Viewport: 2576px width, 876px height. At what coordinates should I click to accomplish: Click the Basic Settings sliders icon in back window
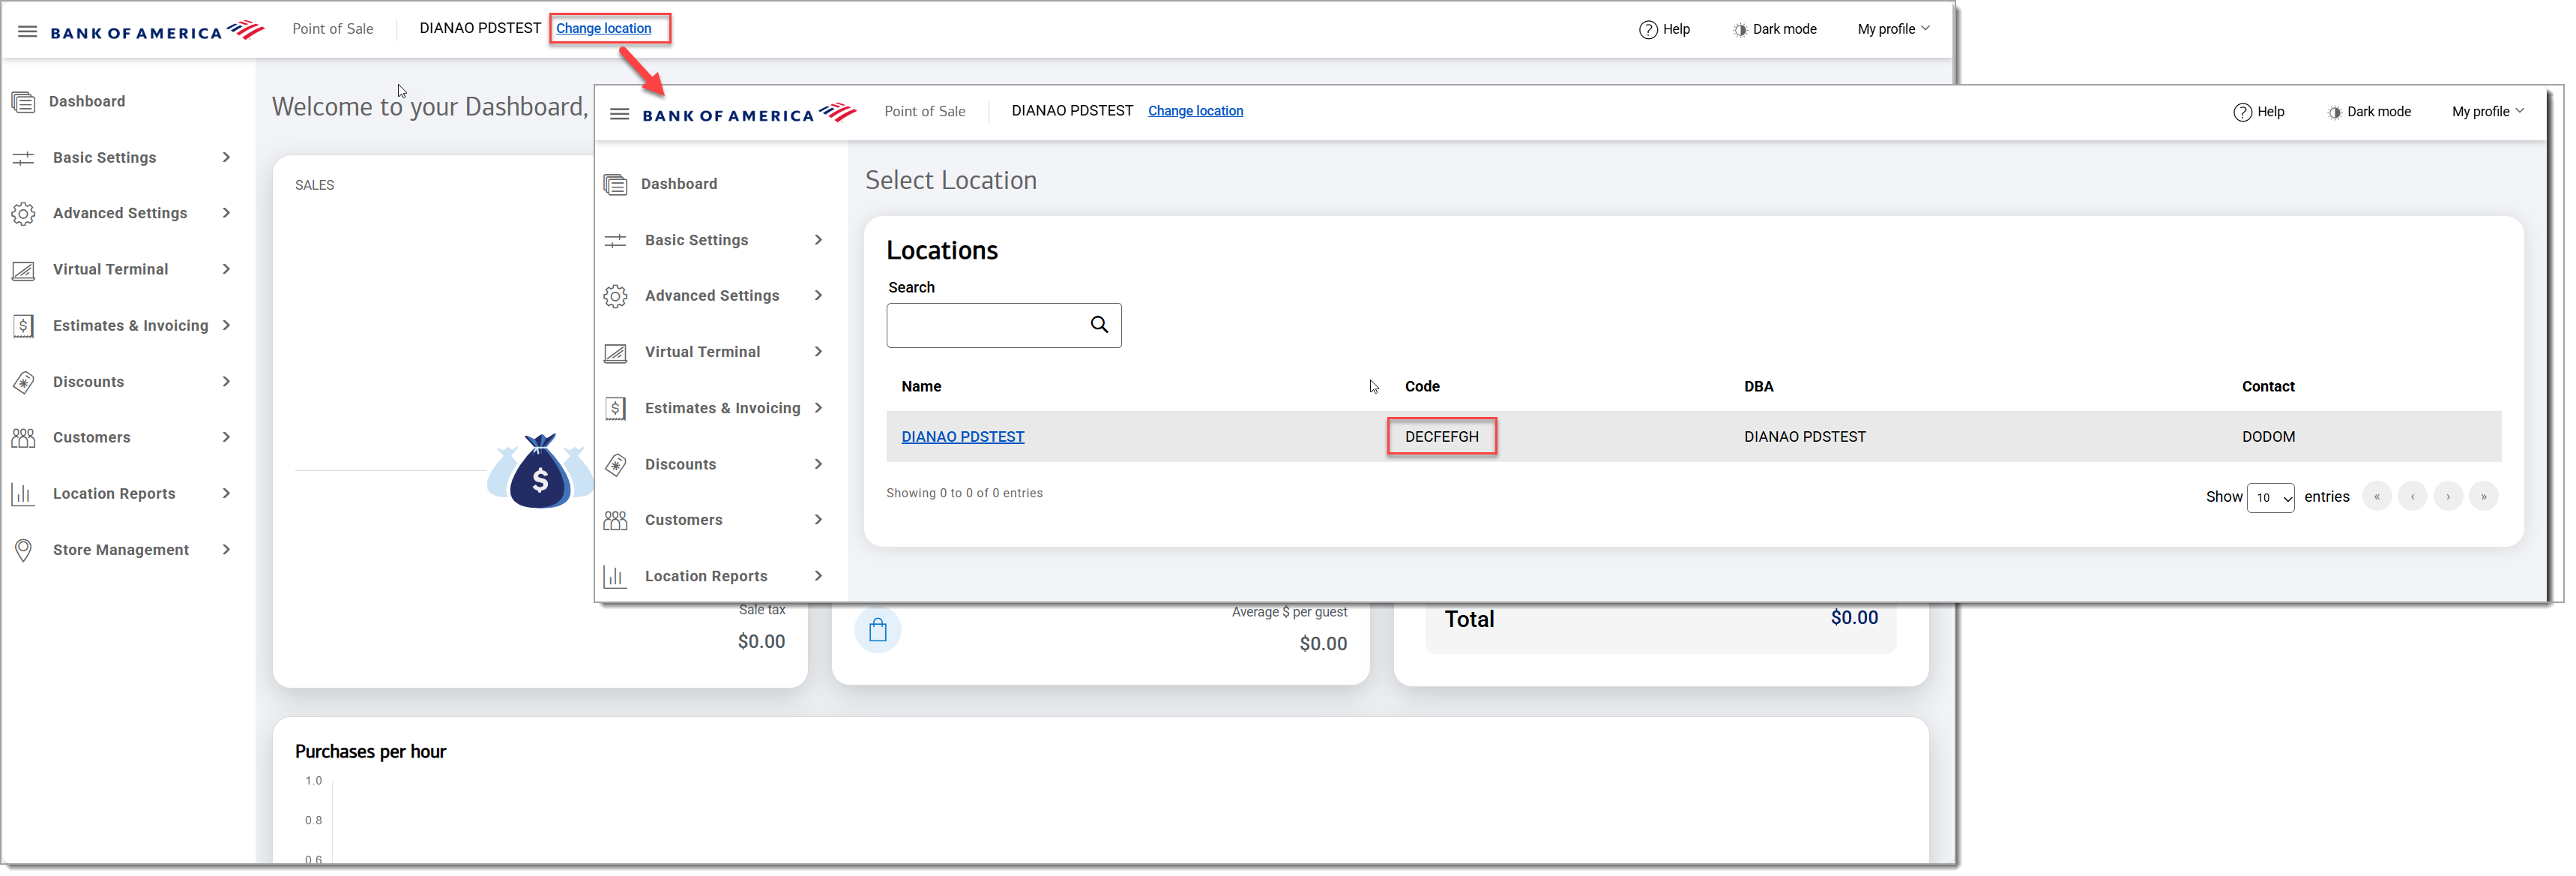pyautogui.click(x=23, y=157)
